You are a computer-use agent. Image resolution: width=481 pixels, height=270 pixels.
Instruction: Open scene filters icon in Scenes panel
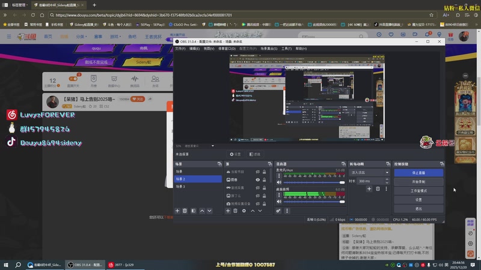193,211
